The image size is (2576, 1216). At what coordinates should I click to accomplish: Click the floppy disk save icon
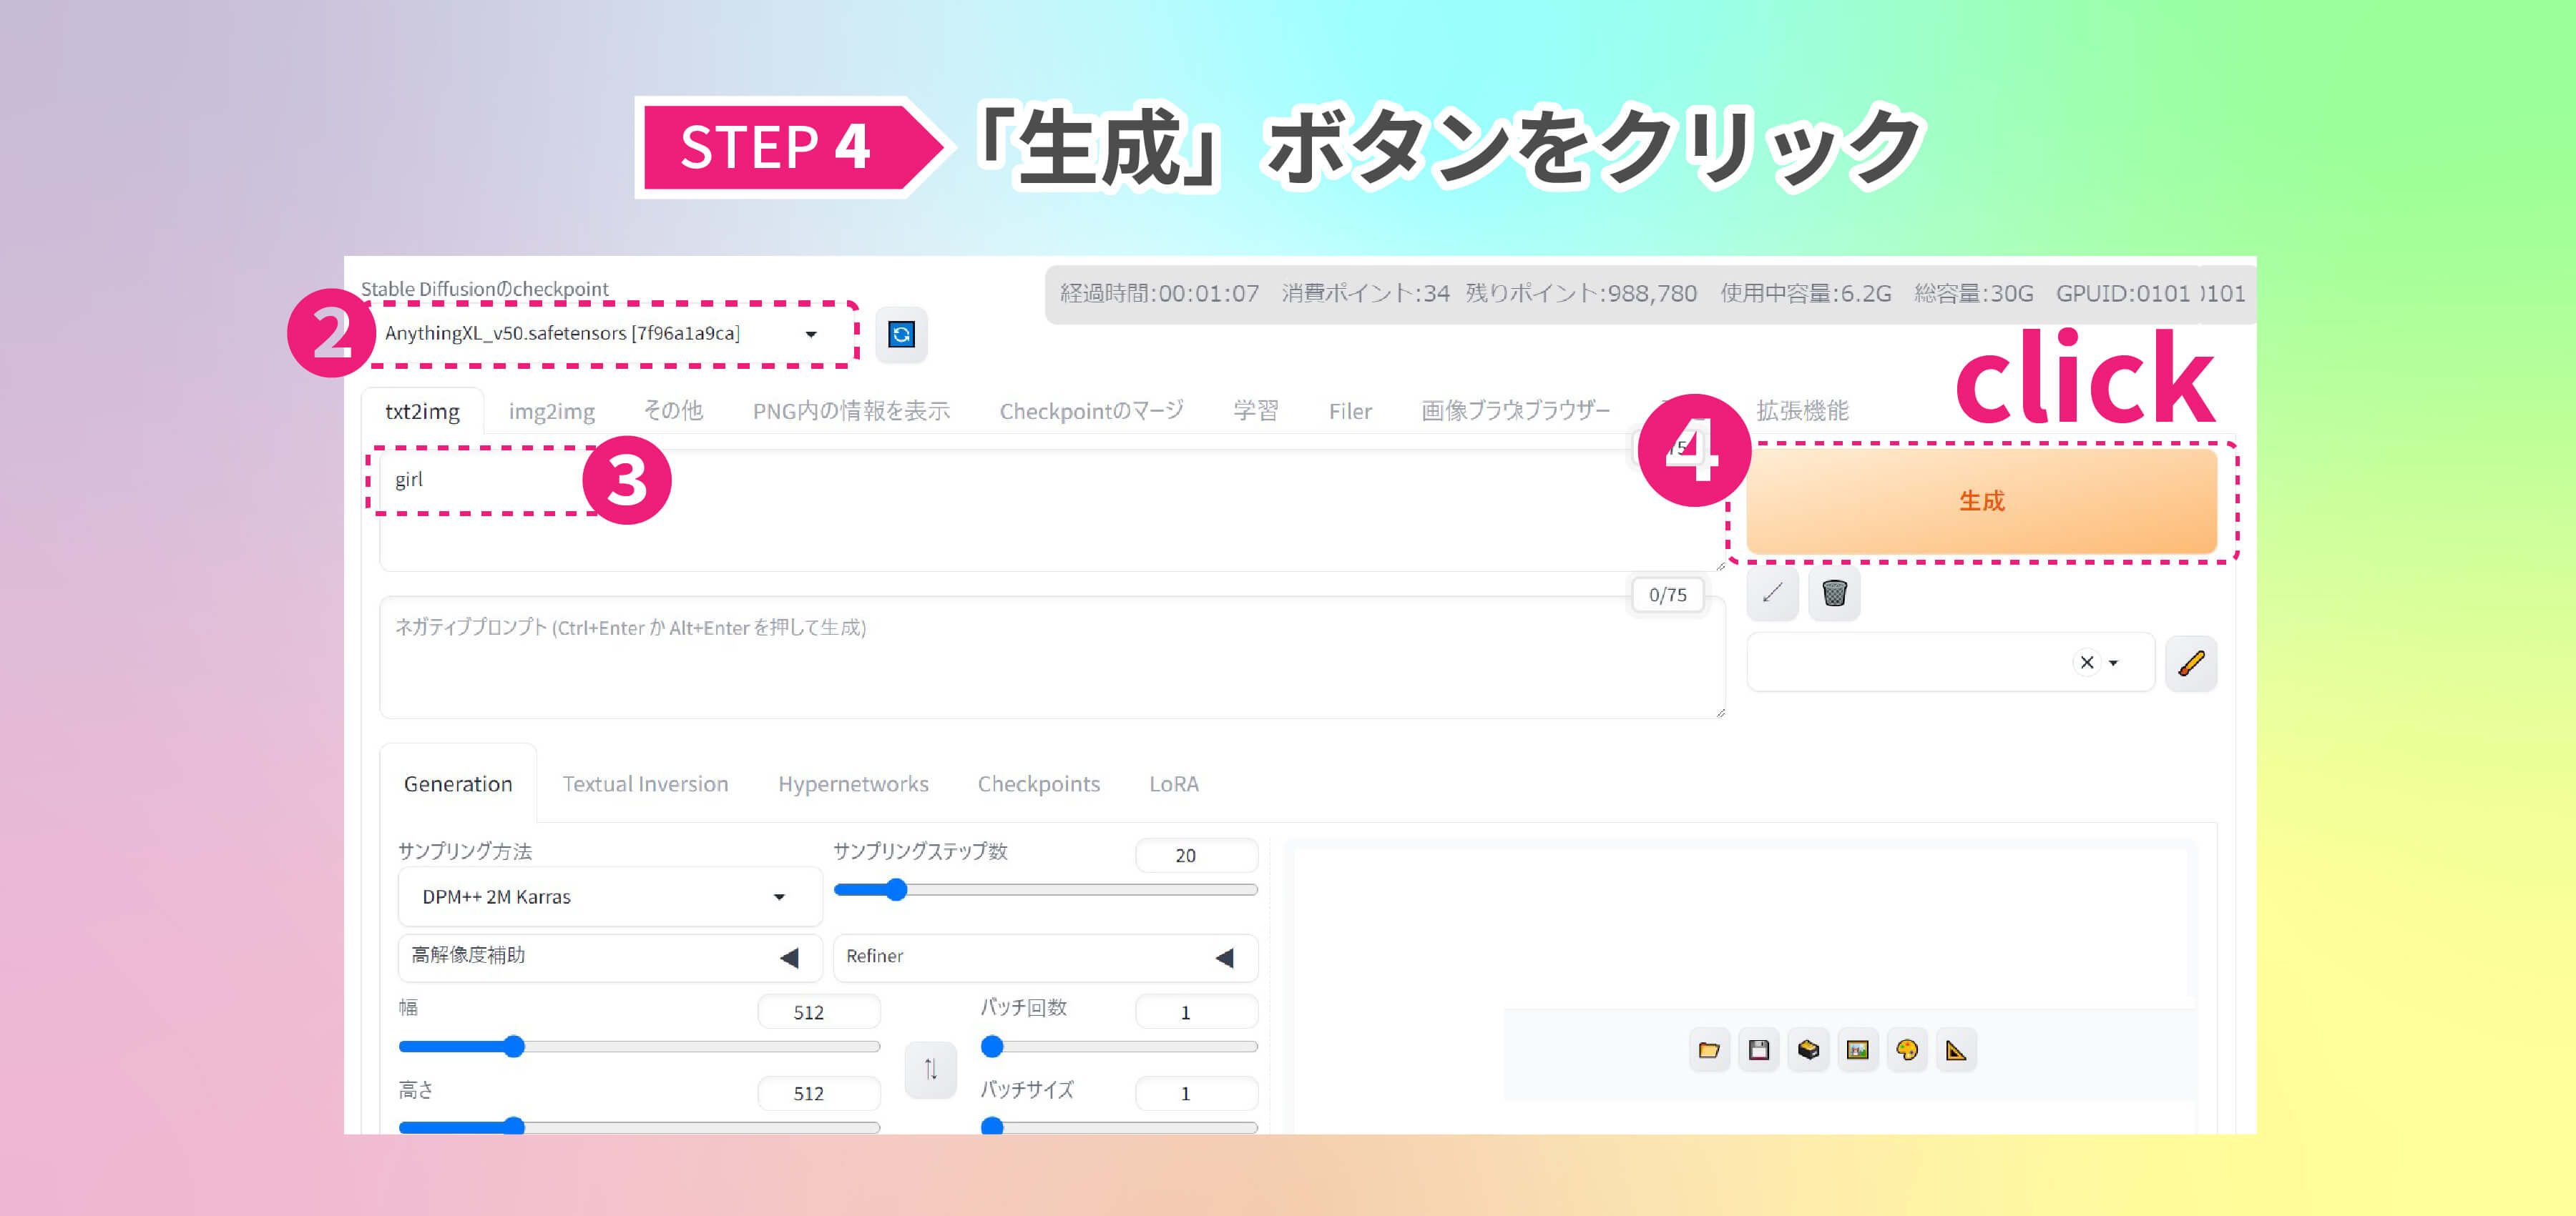(x=1759, y=1050)
